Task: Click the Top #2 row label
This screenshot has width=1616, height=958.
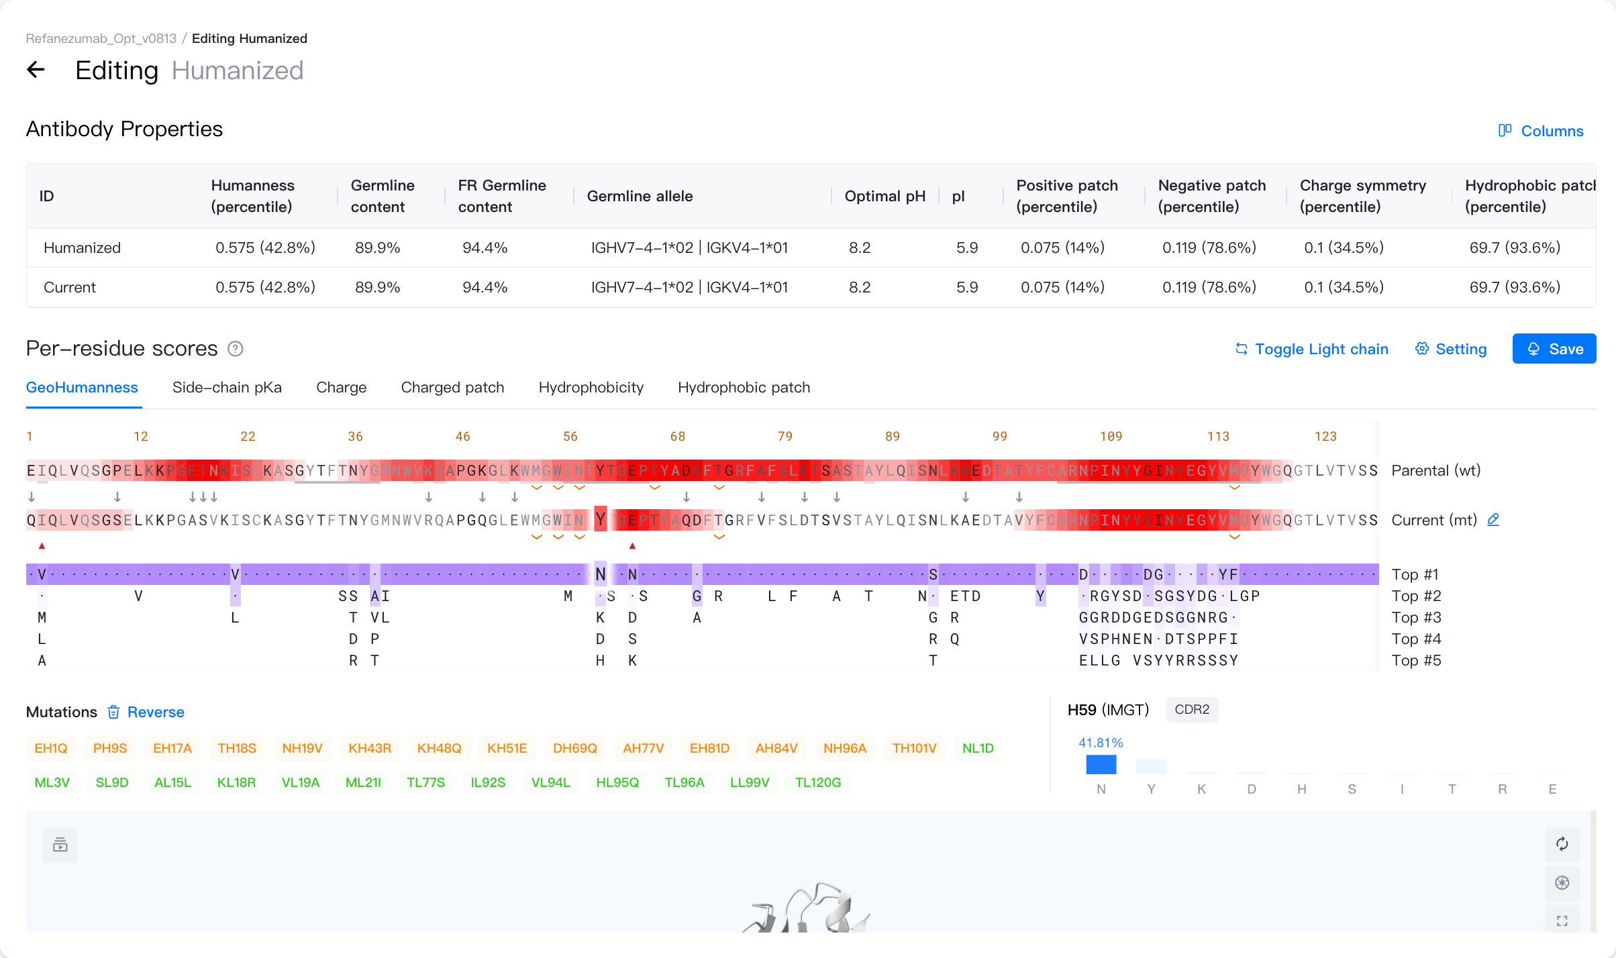Action: 1416,596
